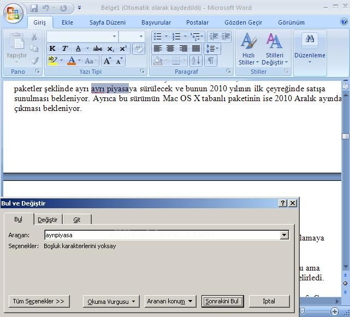Select the Format Painter brush
This screenshot has height=317, width=350.
[x=34, y=60]
